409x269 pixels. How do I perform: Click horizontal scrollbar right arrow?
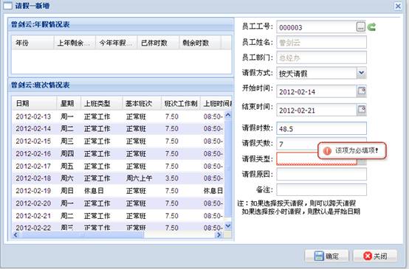219,235
